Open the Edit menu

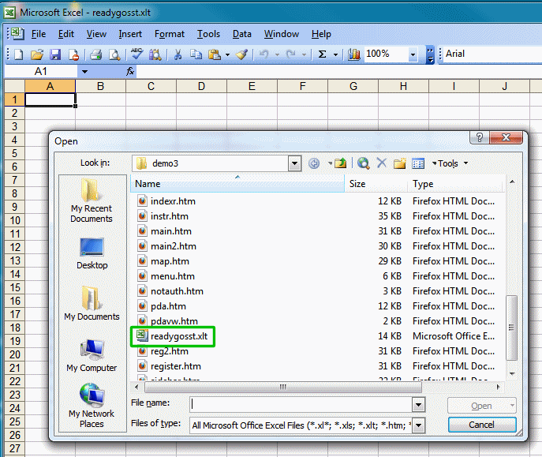66,34
